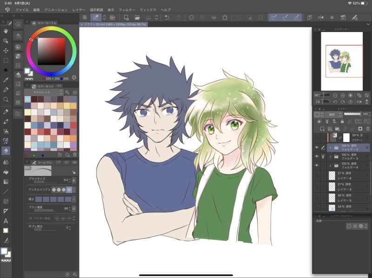Select the Eraser tool

point(6,151)
